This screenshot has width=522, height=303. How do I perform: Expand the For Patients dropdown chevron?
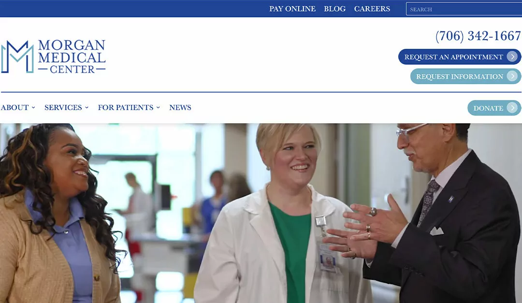(x=158, y=108)
